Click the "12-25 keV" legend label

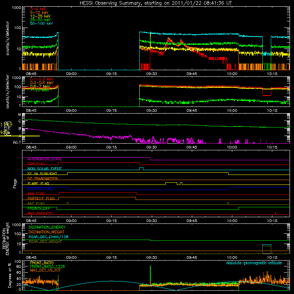click(x=40, y=16)
